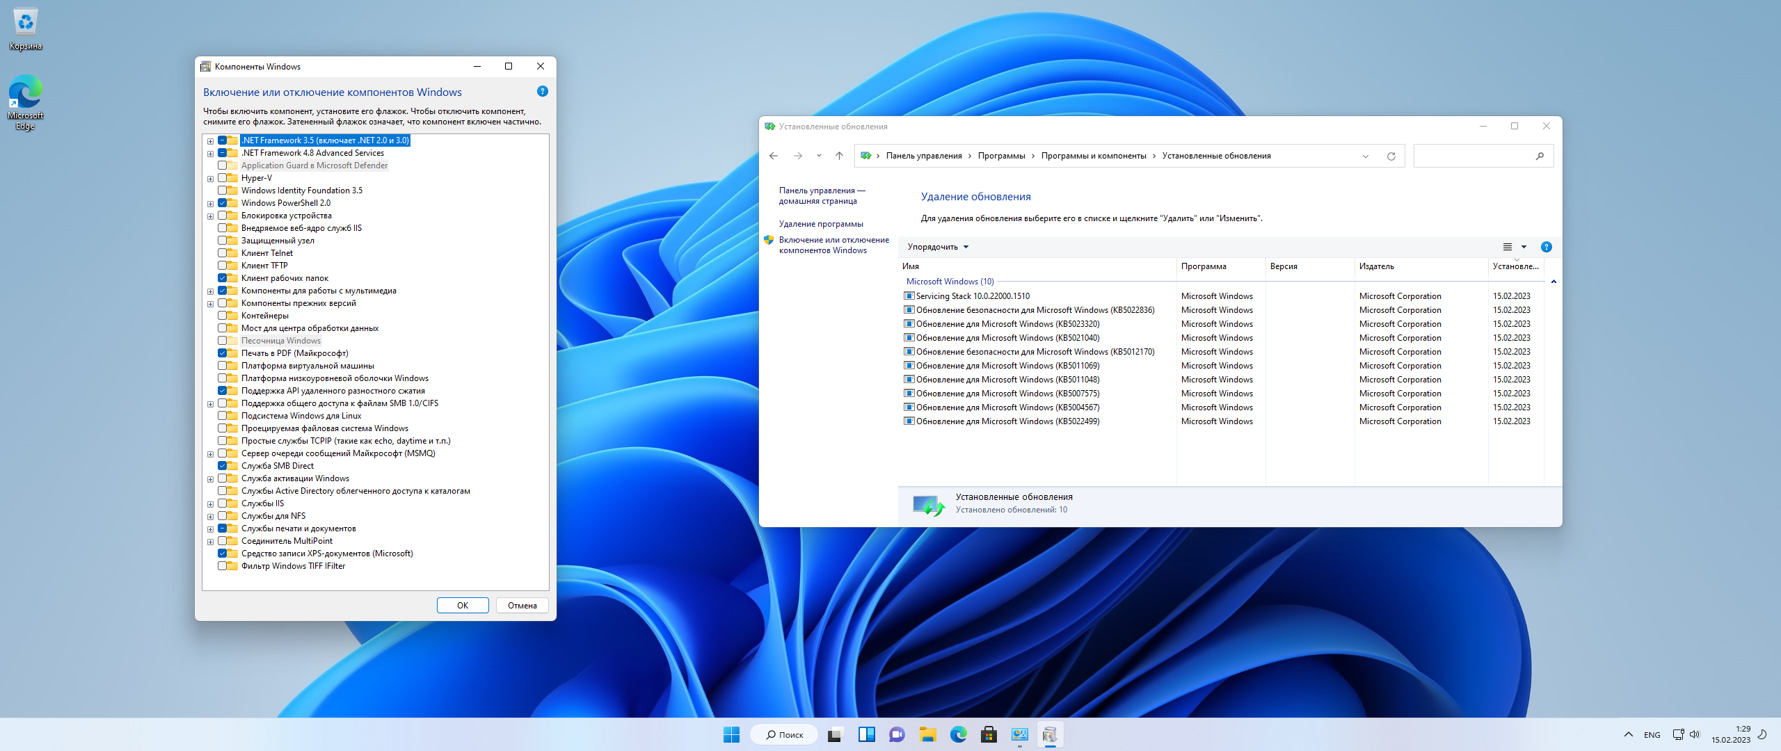Viewport: 1781px width, 751px height.
Task: Toggle Windows Identity Foundation 3.5 checkbox
Action: [223, 191]
